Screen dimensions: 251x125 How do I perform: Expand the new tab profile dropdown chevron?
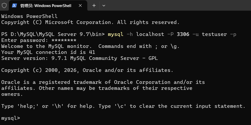(104, 5)
